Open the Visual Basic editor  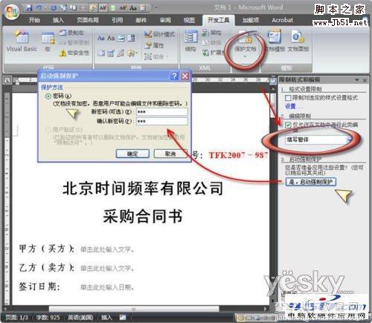(x=22, y=41)
